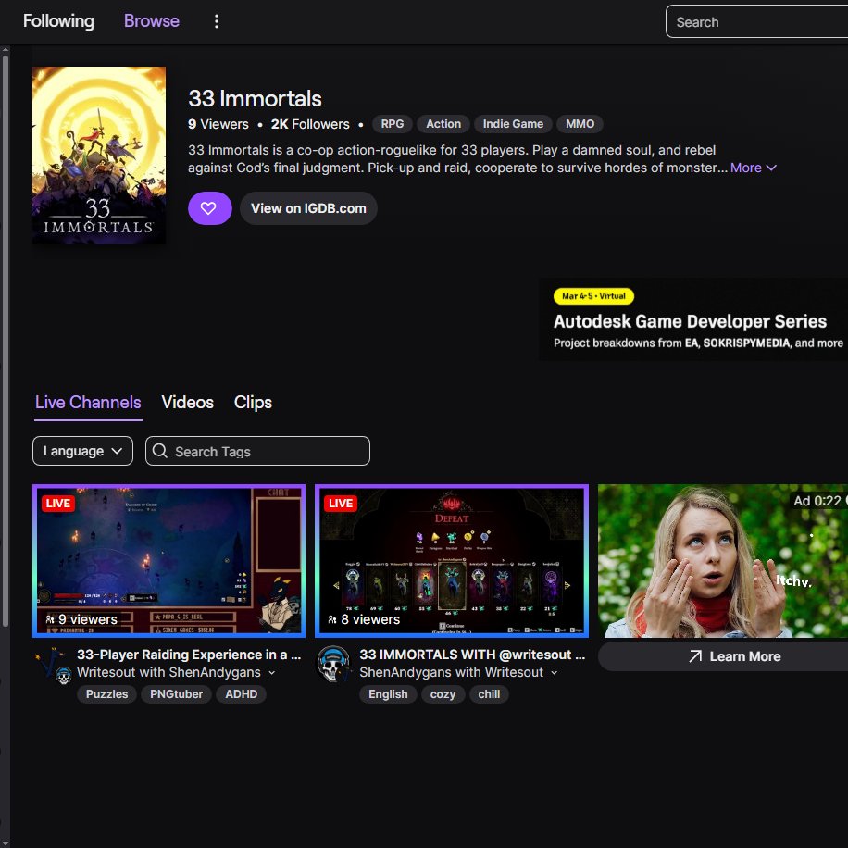Open stream title 33-Player Raiding Experience
Screen dimensions: 848x848
coord(189,655)
